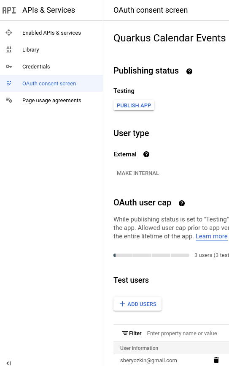This screenshot has width=229, height=366.
Task: Click the Enabled APIs & services icon
Action: tap(9, 33)
